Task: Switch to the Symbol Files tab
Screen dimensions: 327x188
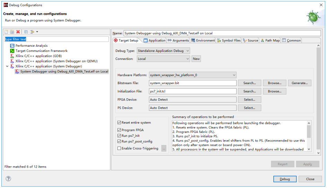Action: click(x=229, y=41)
